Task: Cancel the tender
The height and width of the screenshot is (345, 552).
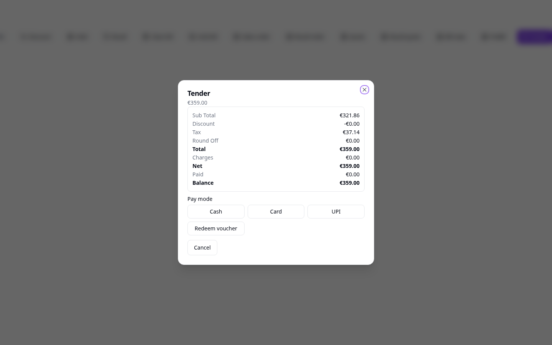Action: [202, 248]
